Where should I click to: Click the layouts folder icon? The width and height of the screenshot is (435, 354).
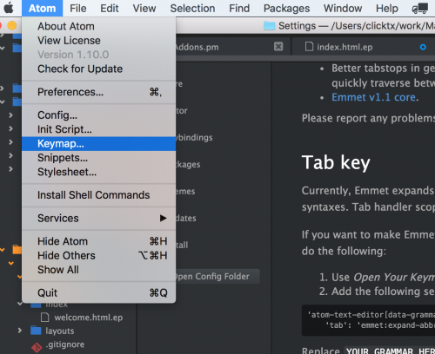36,331
